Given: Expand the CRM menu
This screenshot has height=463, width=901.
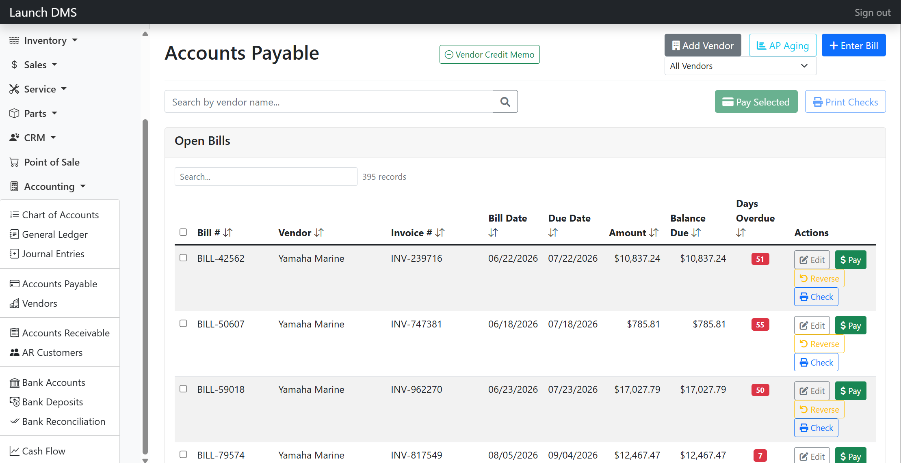Looking at the screenshot, I should pos(32,138).
